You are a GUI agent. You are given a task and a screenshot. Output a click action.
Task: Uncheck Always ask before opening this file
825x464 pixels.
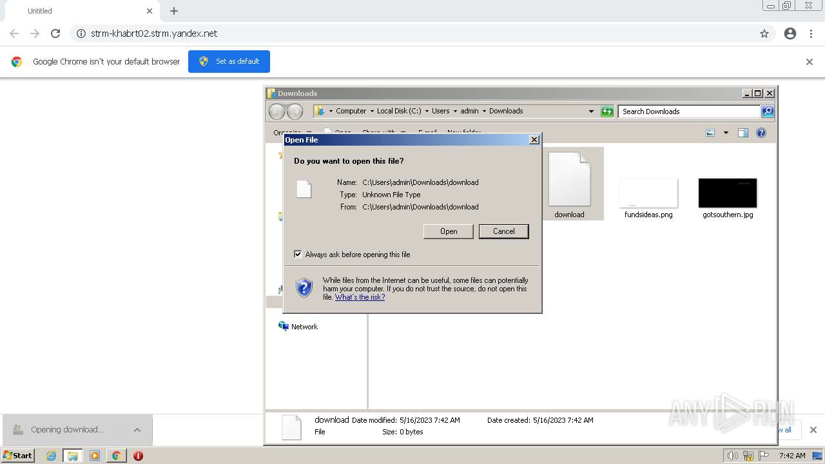[x=298, y=254]
